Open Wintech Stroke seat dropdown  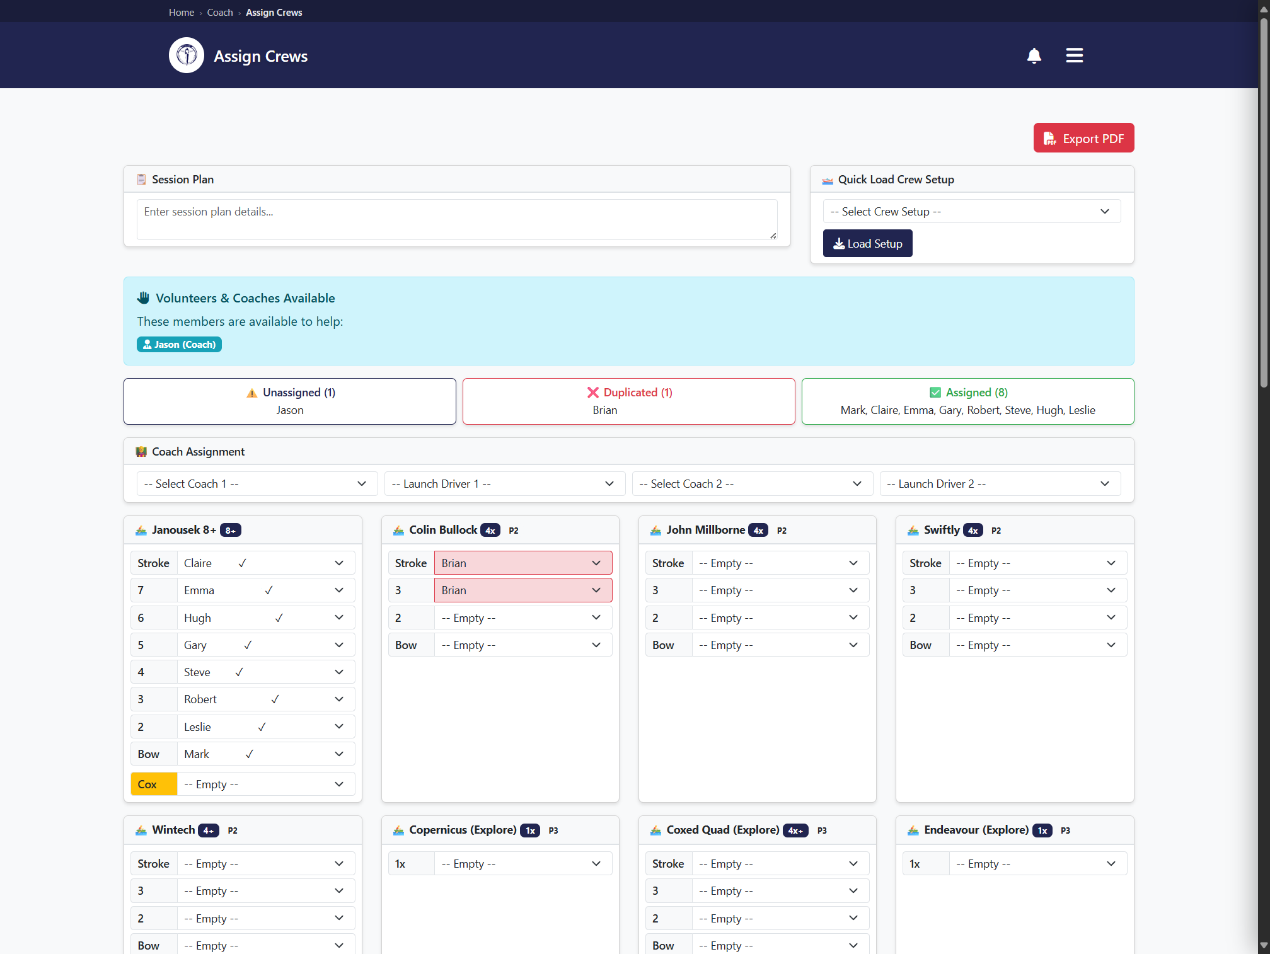pos(266,864)
